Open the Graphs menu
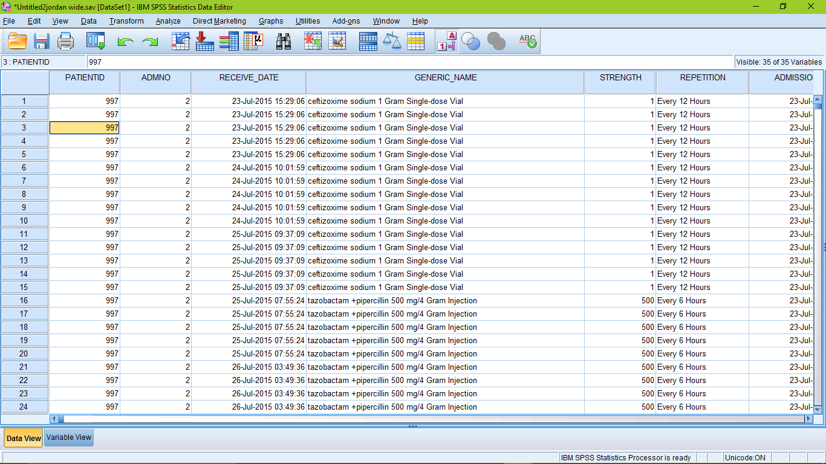826x464 pixels. 270,21
